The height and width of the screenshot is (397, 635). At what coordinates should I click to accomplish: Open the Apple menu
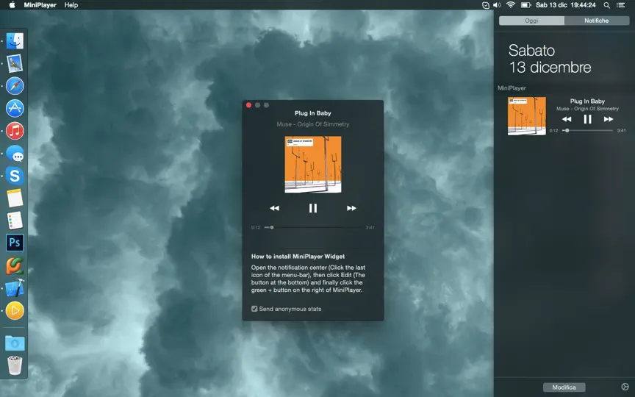coord(12,5)
